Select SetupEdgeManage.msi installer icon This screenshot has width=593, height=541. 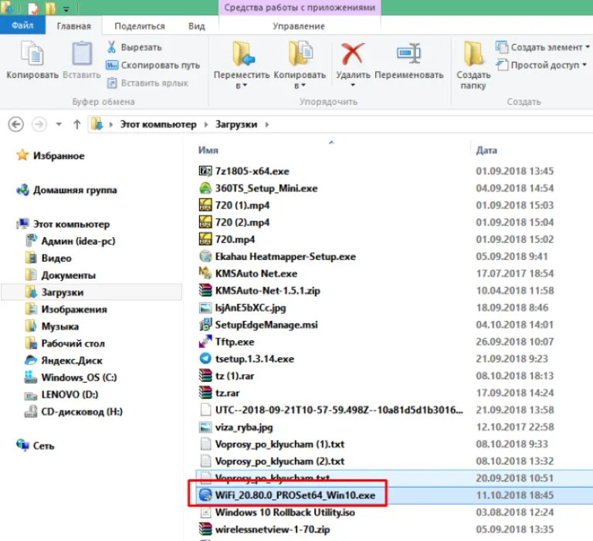(205, 325)
